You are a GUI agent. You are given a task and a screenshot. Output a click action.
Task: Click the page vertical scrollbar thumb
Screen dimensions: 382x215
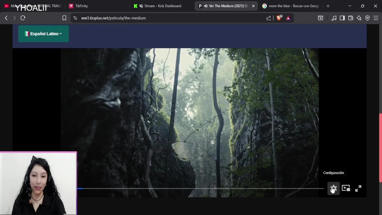click(381, 148)
